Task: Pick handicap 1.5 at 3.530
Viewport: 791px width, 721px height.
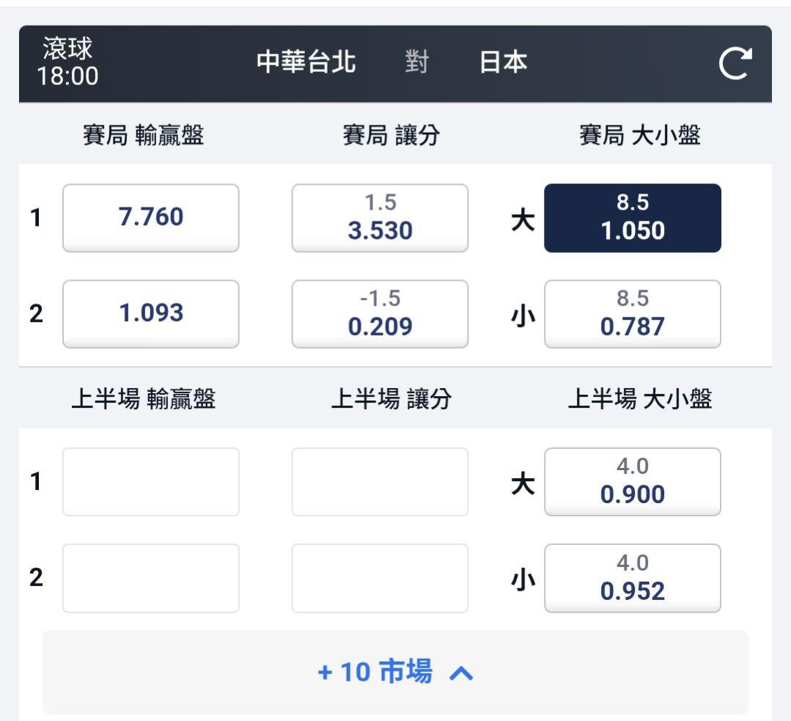Action: pyautogui.click(x=380, y=218)
